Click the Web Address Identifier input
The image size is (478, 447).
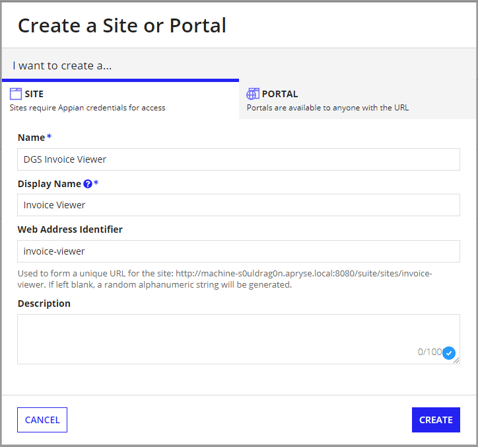(x=238, y=251)
